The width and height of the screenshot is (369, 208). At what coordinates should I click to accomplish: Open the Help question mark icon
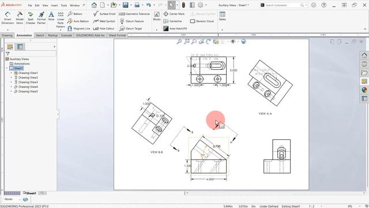click(x=324, y=5)
